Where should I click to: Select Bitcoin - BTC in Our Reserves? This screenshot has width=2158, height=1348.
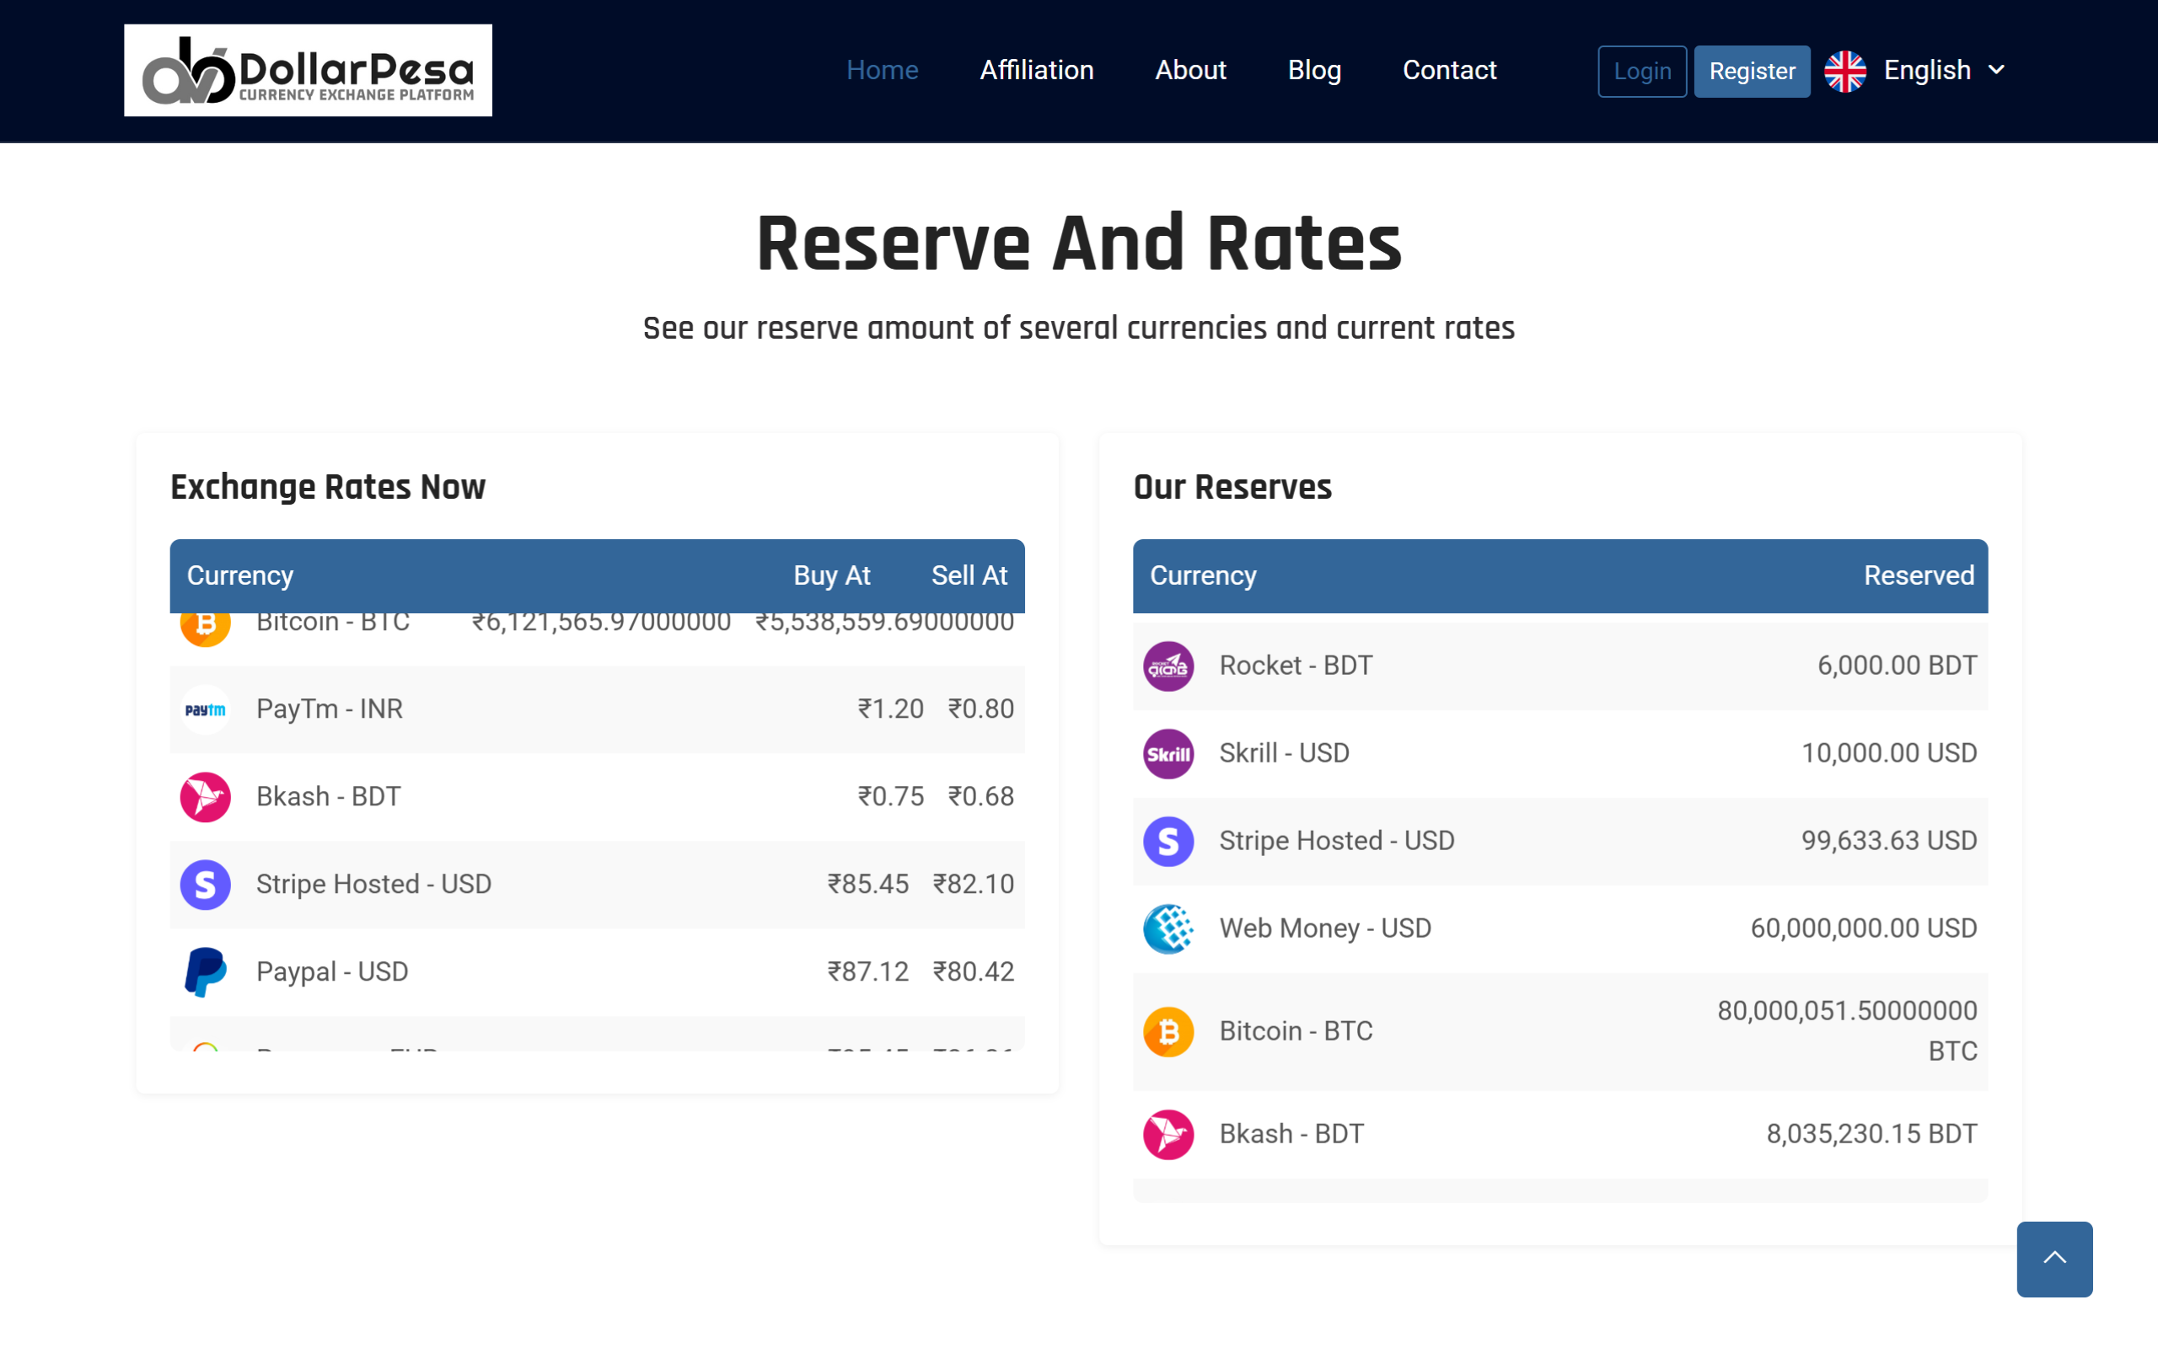coord(1296,1031)
